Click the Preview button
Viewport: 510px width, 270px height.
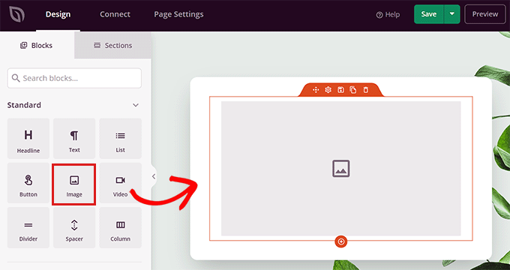point(485,14)
